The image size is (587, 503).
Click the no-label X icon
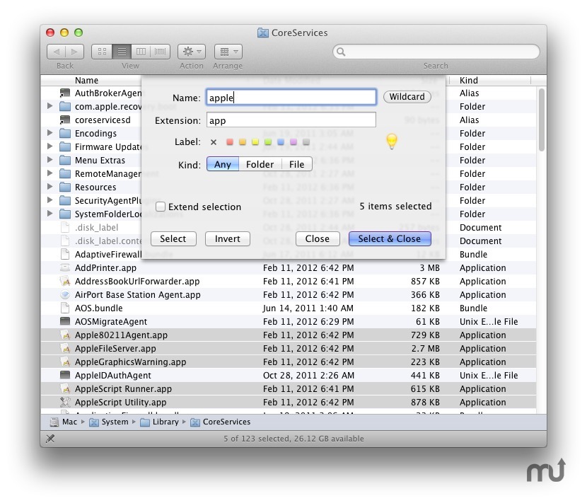tap(214, 142)
